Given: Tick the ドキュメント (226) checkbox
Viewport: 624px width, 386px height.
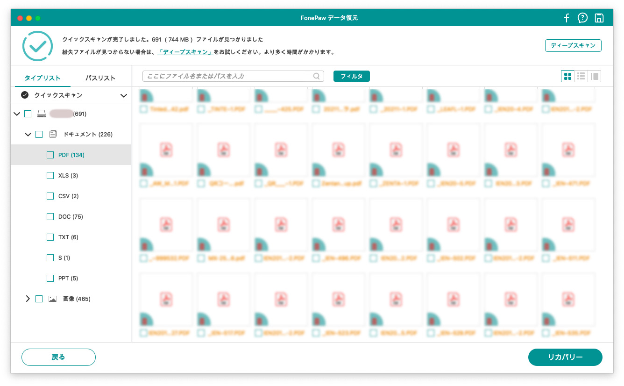Looking at the screenshot, I should (x=39, y=134).
